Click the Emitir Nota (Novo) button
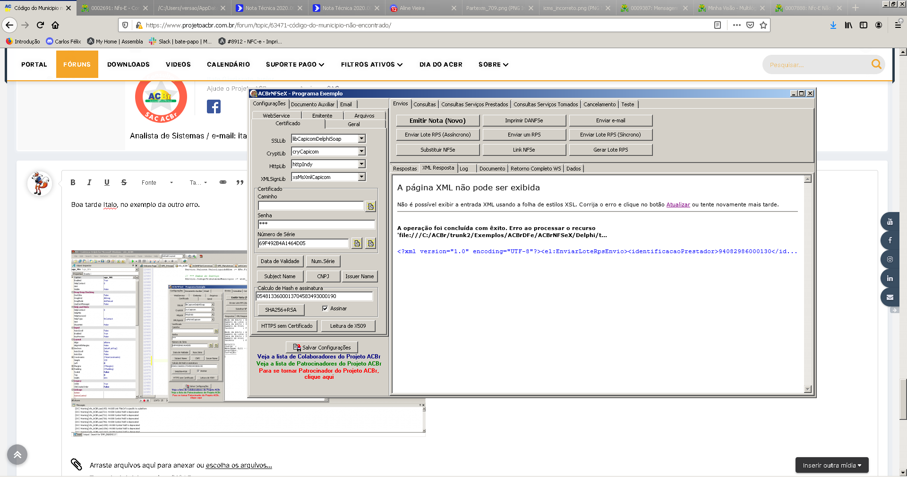This screenshot has width=907, height=477. click(x=438, y=121)
